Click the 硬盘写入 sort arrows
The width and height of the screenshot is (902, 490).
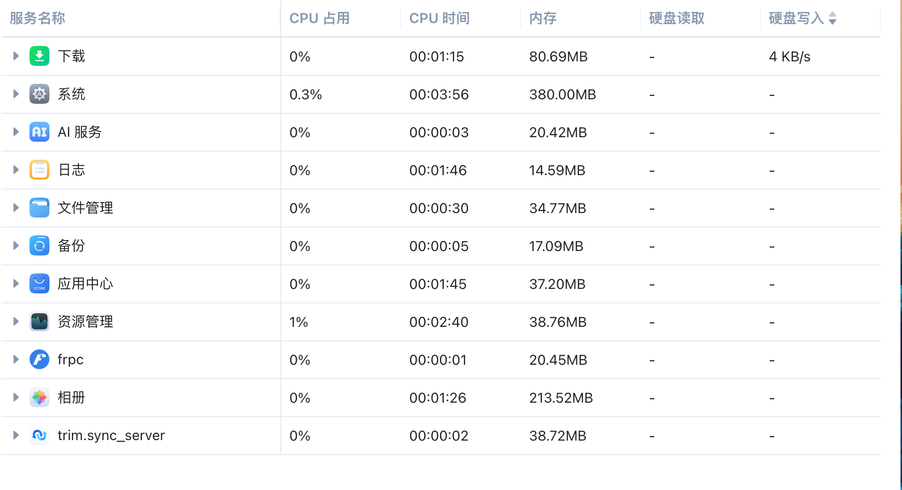pos(833,18)
